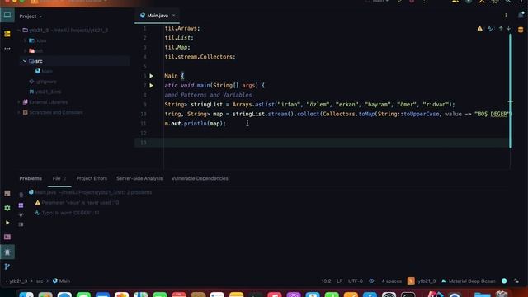The image size is (528, 297).
Task: Go to next highlighted problem arrow
Action: click(508, 29)
